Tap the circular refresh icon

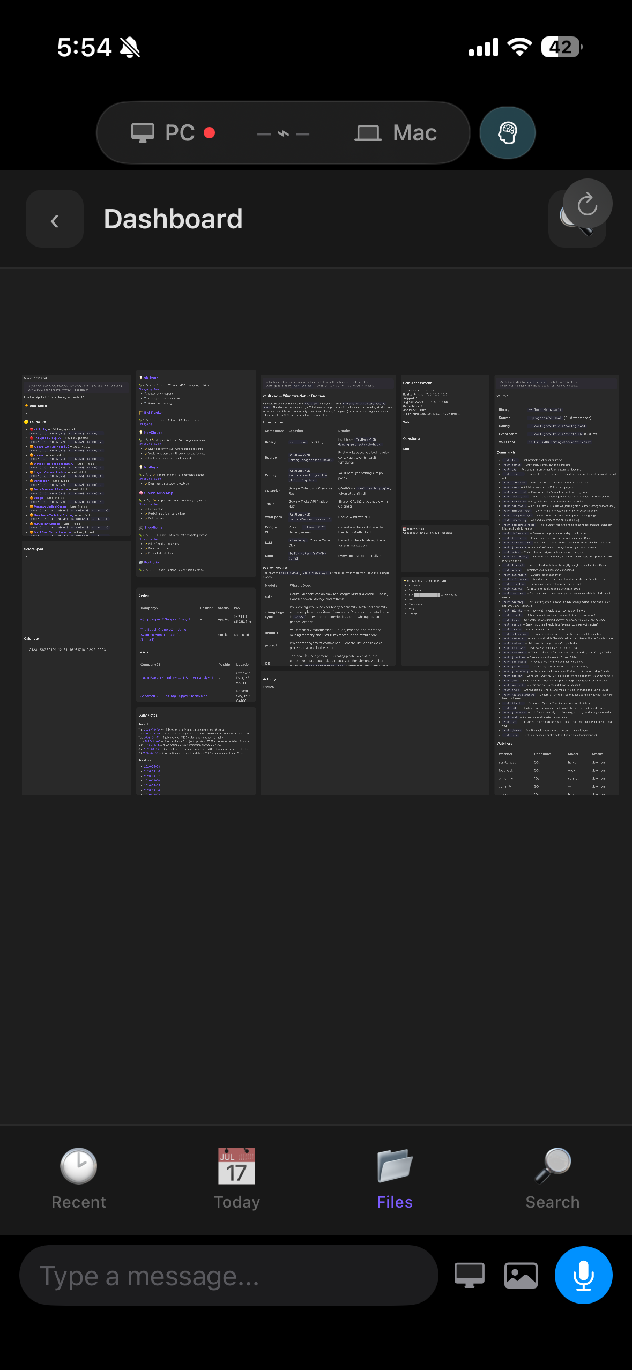point(588,204)
